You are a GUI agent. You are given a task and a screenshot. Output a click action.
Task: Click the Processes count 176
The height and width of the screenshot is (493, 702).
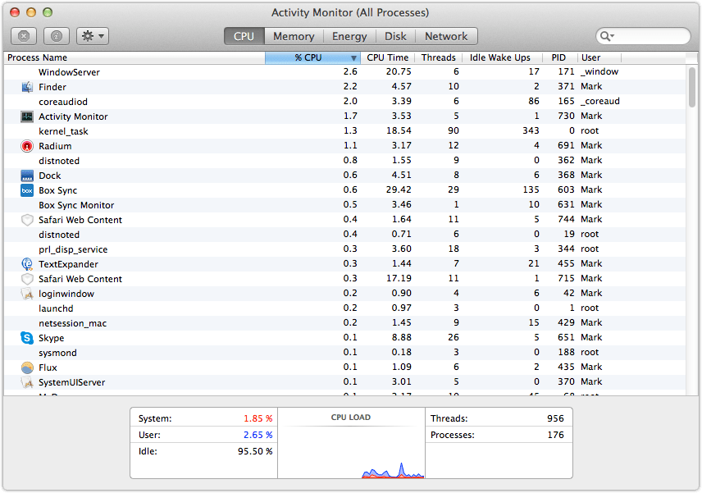pos(555,435)
